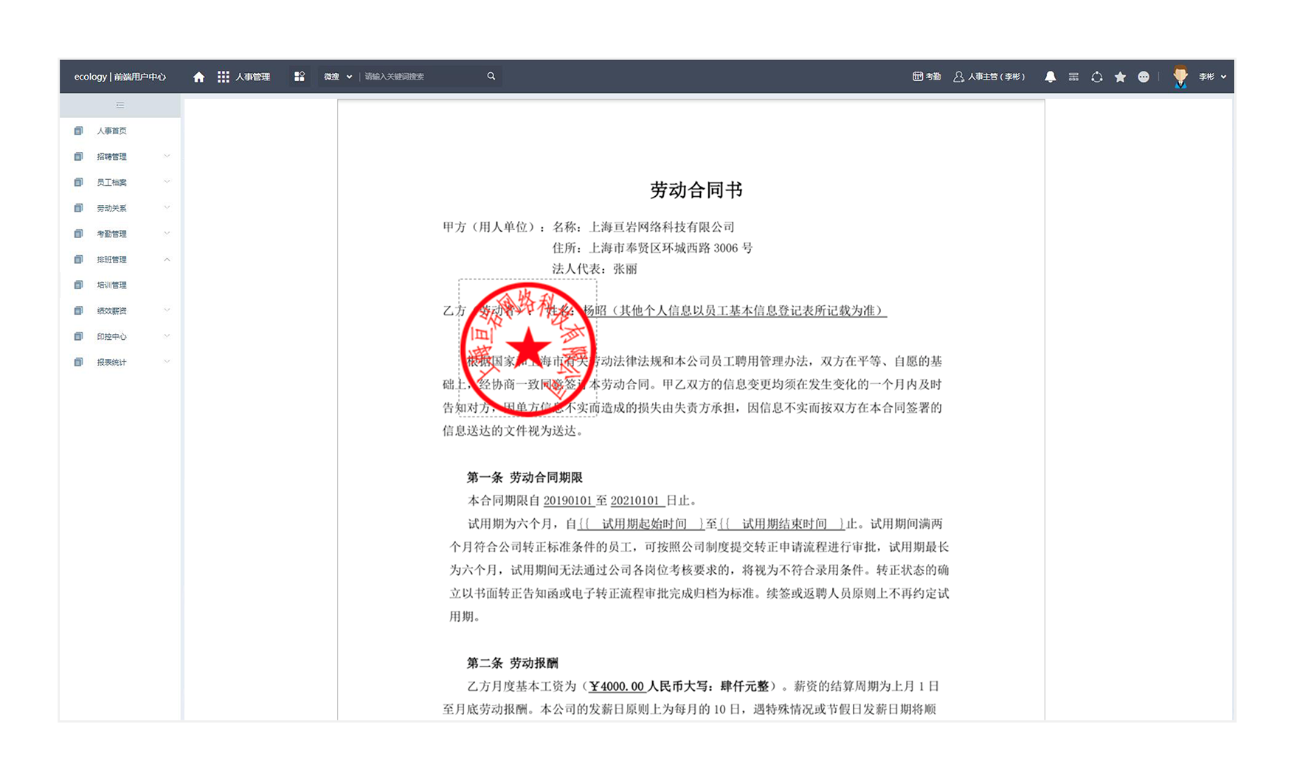
Task: Open 员工档案 menu item
Action: click(x=111, y=183)
